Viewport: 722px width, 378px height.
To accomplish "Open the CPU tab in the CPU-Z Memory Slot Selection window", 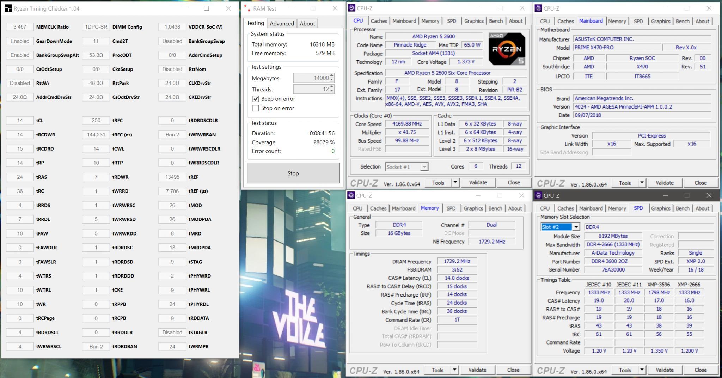I will click(545, 208).
